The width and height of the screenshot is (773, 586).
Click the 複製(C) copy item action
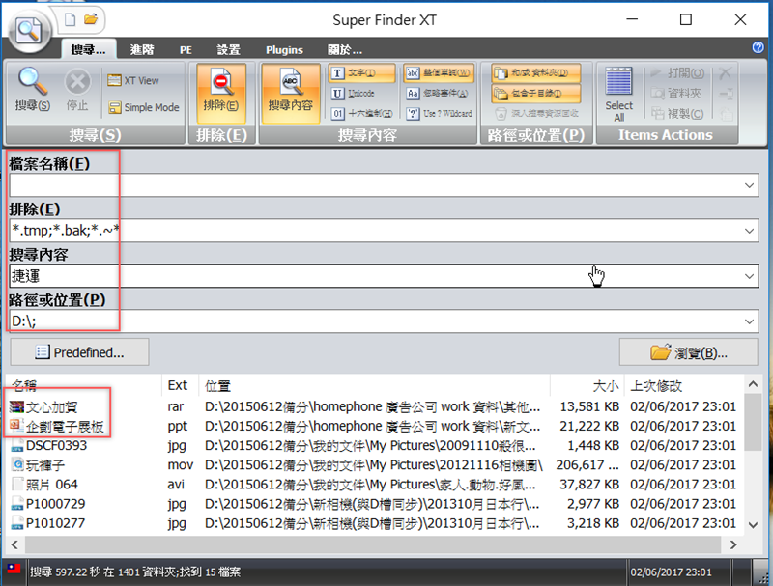click(677, 114)
